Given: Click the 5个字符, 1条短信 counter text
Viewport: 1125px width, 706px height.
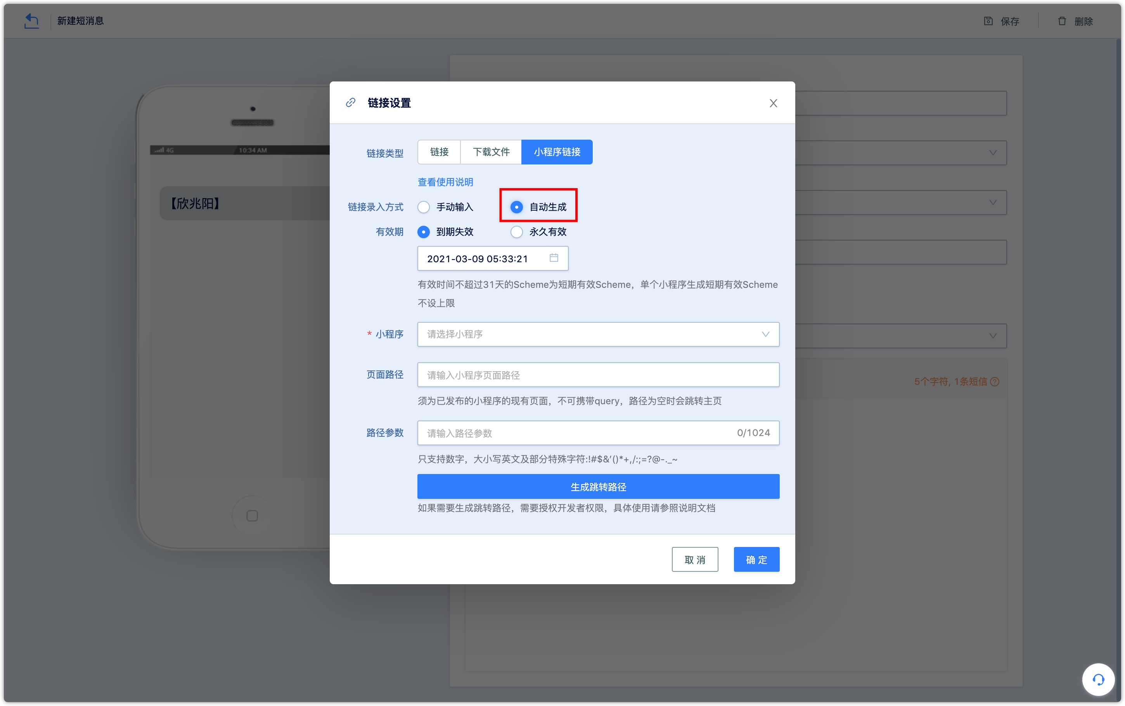Looking at the screenshot, I should [x=951, y=381].
